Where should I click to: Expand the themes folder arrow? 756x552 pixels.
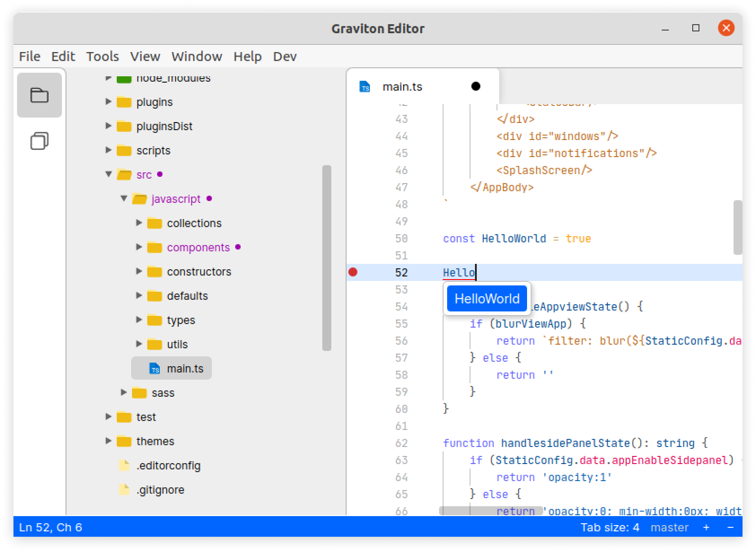(108, 441)
